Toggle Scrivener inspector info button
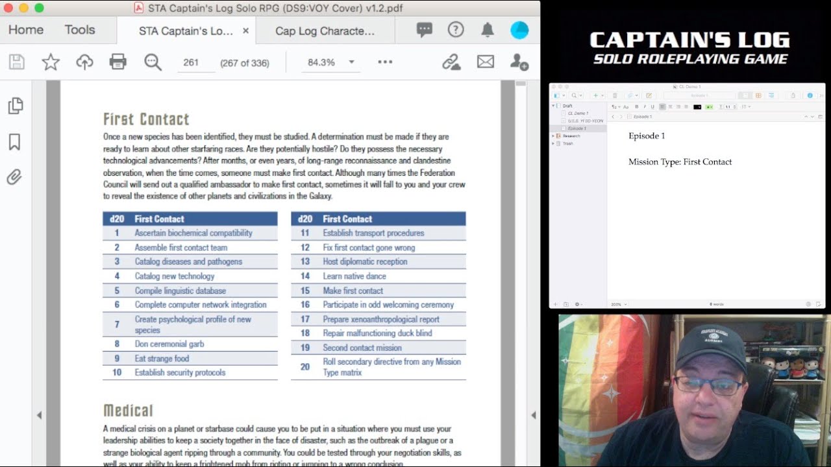The width and height of the screenshot is (831, 467). pyautogui.click(x=810, y=95)
